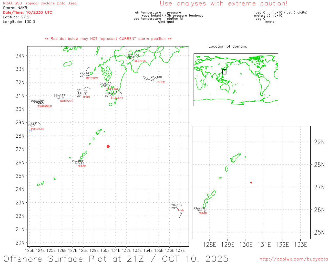Select the PQS7KJB station label
The height and width of the screenshot is (262, 328).
37,129
